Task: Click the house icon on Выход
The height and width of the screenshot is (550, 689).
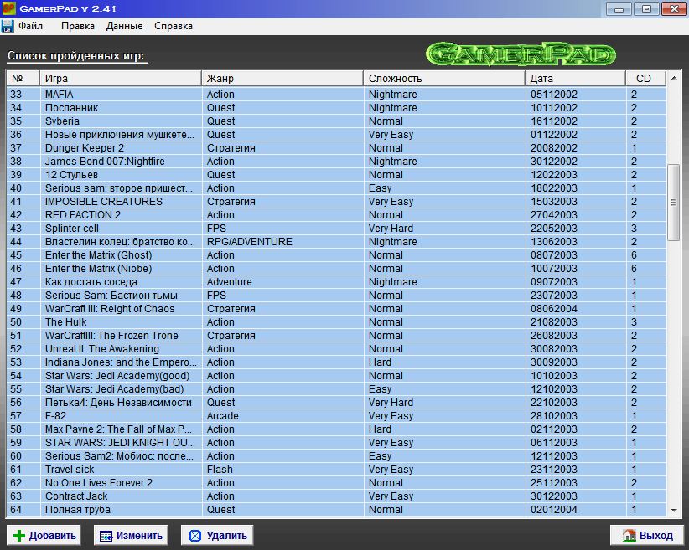Action: point(629,535)
